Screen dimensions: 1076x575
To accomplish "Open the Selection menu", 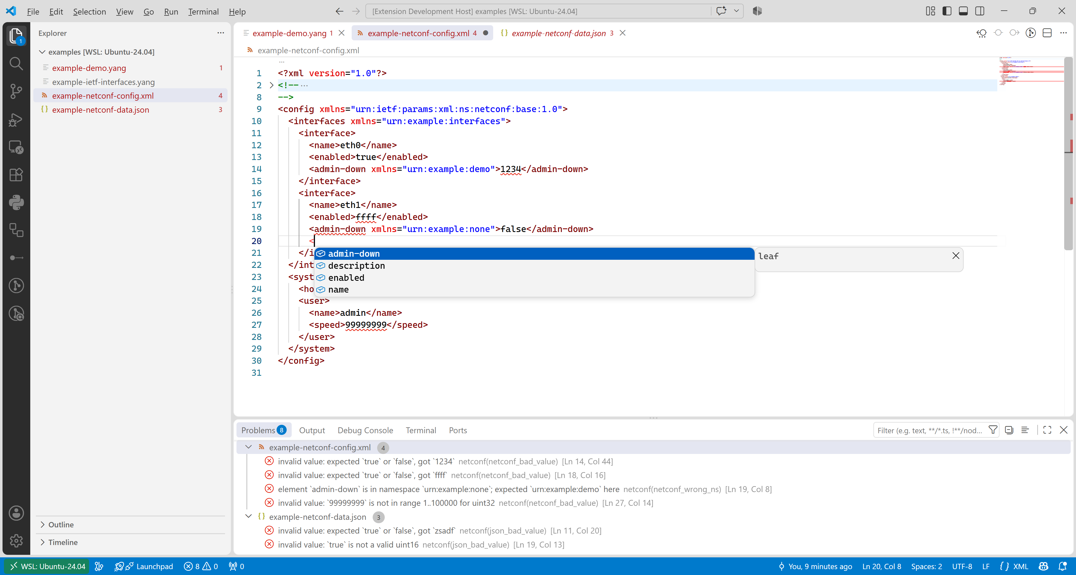I will tap(89, 11).
